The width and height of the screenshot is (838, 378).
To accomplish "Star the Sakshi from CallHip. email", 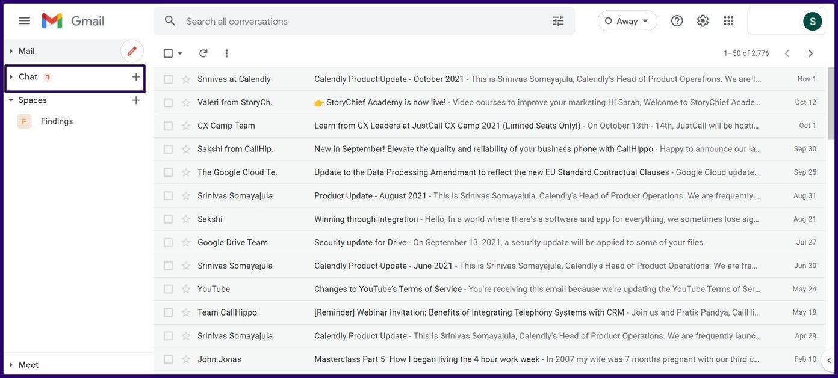I will tap(186, 149).
